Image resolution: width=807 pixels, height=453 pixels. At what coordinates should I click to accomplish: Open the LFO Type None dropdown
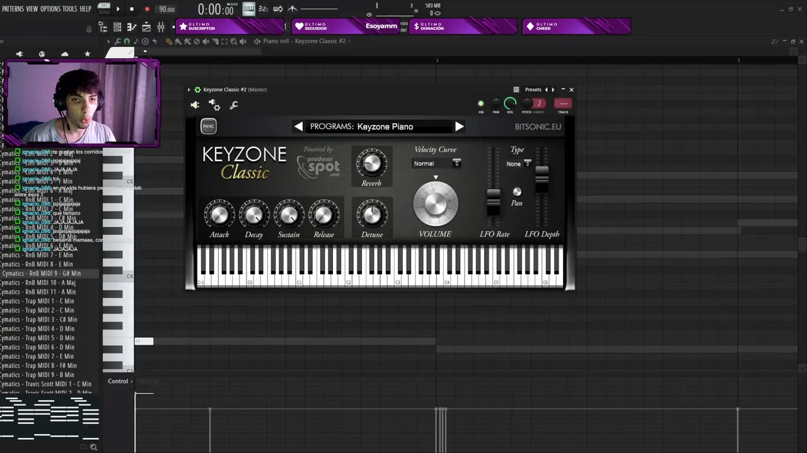[519, 164]
